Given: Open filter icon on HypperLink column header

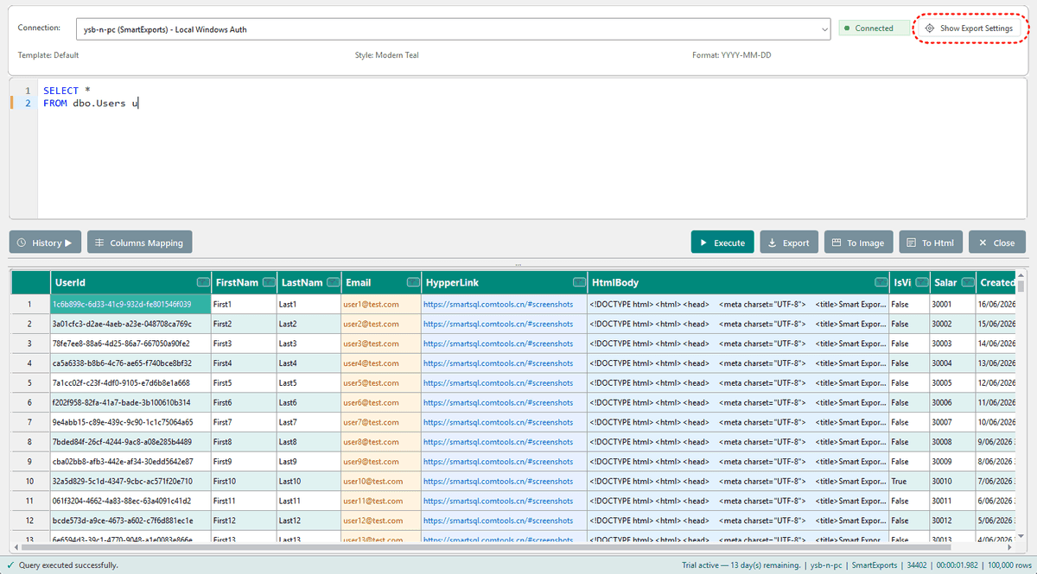Looking at the screenshot, I should pos(578,282).
